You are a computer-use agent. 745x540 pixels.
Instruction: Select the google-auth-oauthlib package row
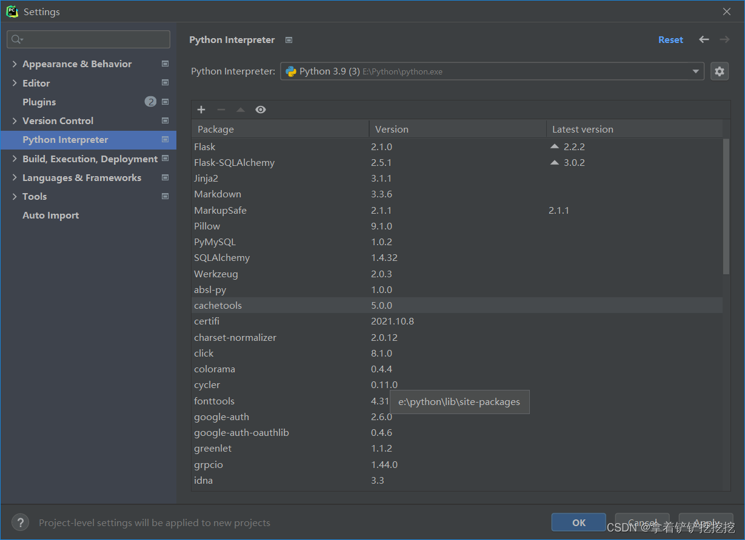[457, 432]
